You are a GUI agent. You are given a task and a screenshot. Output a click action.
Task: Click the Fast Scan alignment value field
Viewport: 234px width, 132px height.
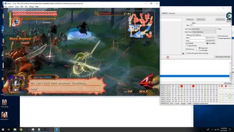tap(196, 49)
